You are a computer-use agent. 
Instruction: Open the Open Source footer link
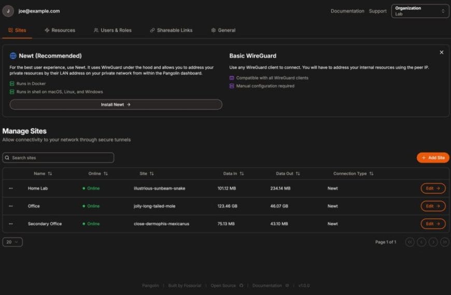coord(227,286)
